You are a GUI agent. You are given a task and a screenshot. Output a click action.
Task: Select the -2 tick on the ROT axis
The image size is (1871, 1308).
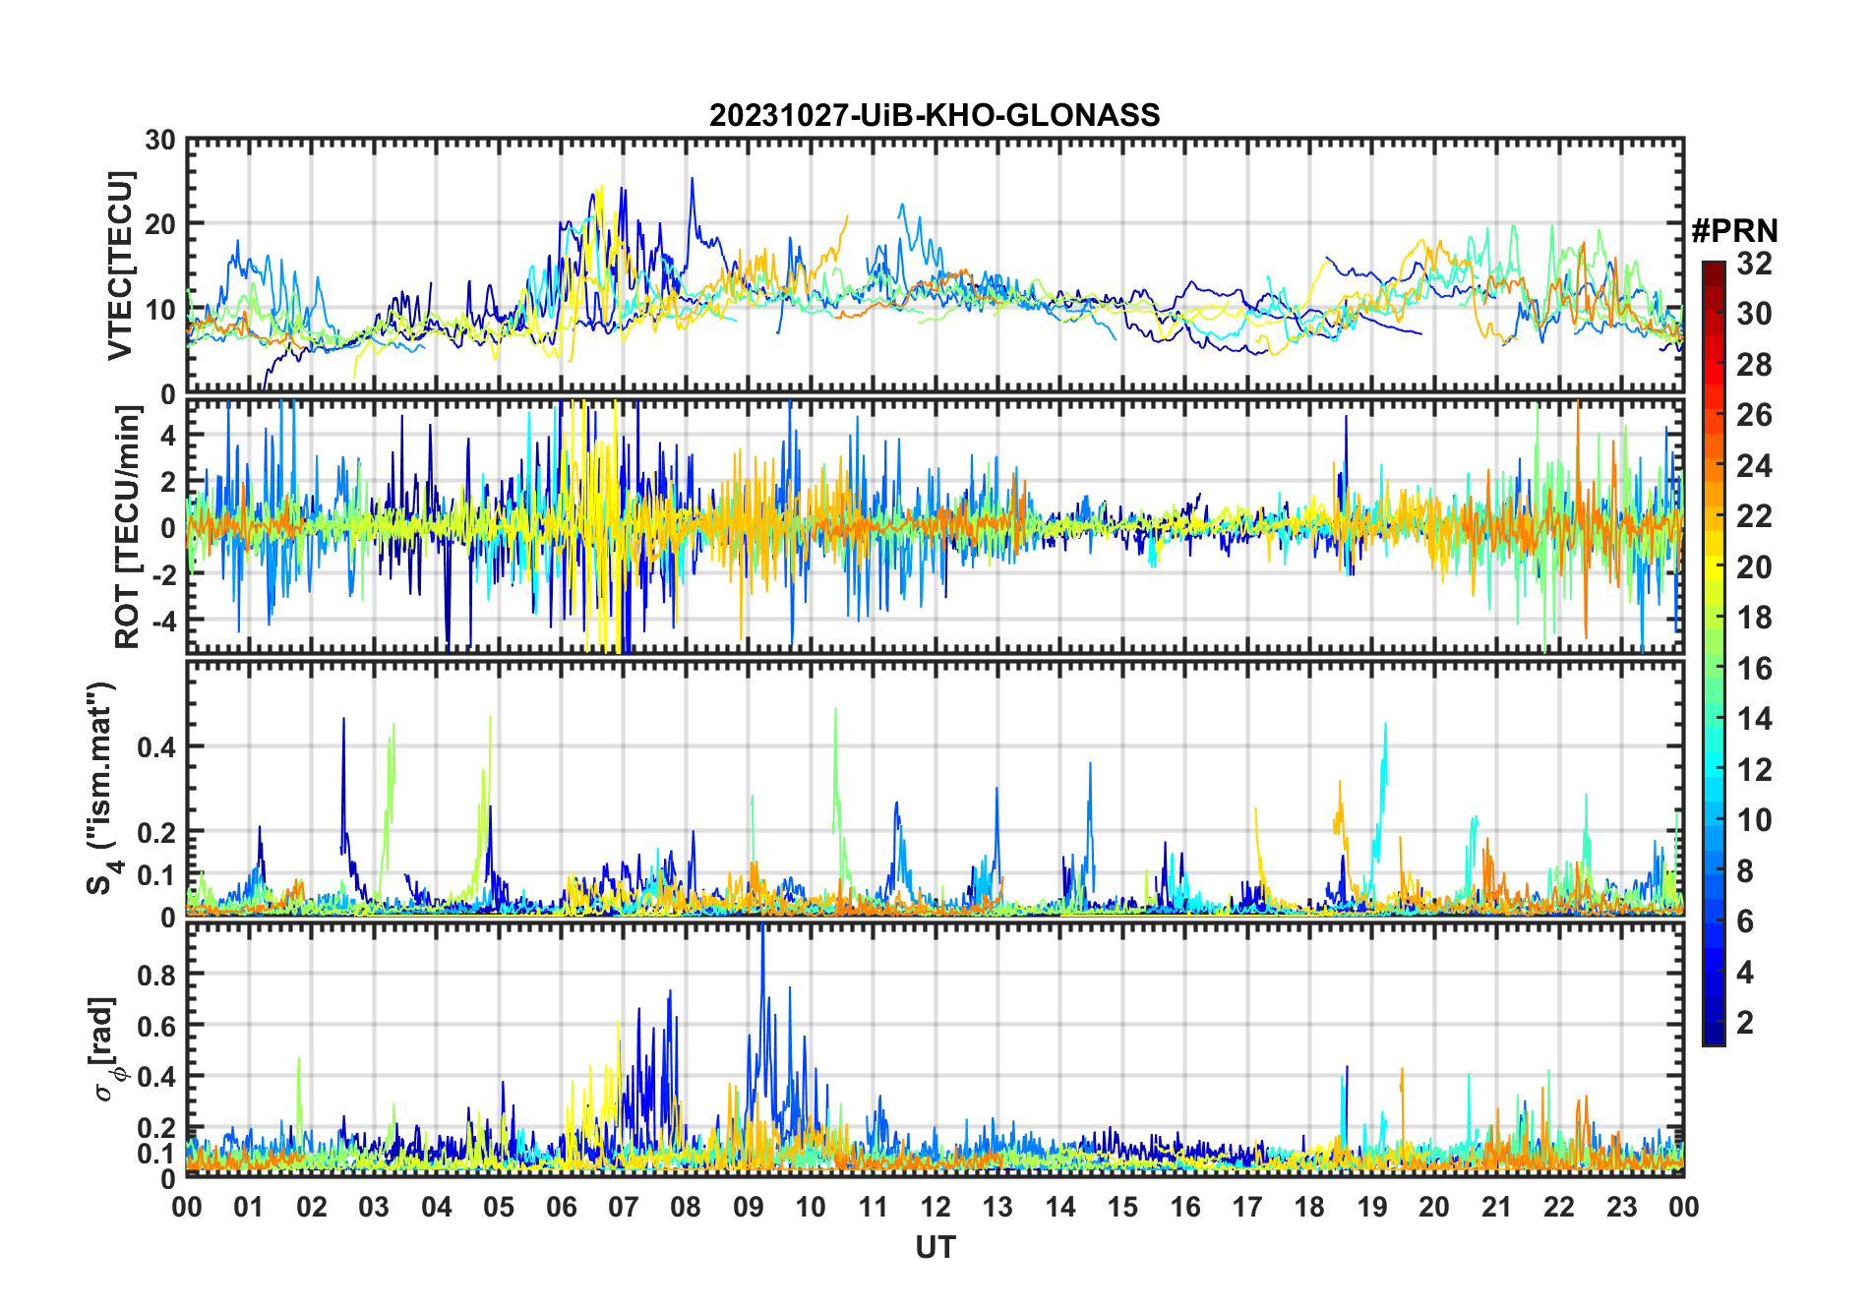pos(162,574)
